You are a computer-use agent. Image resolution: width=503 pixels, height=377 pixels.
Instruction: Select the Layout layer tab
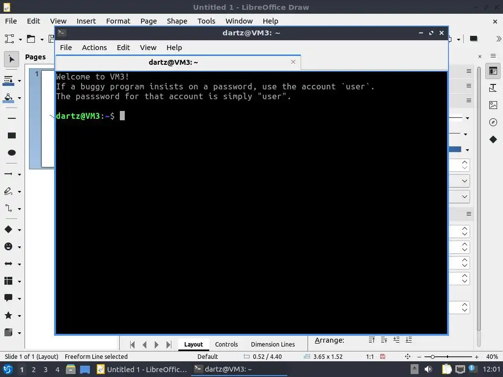194,344
